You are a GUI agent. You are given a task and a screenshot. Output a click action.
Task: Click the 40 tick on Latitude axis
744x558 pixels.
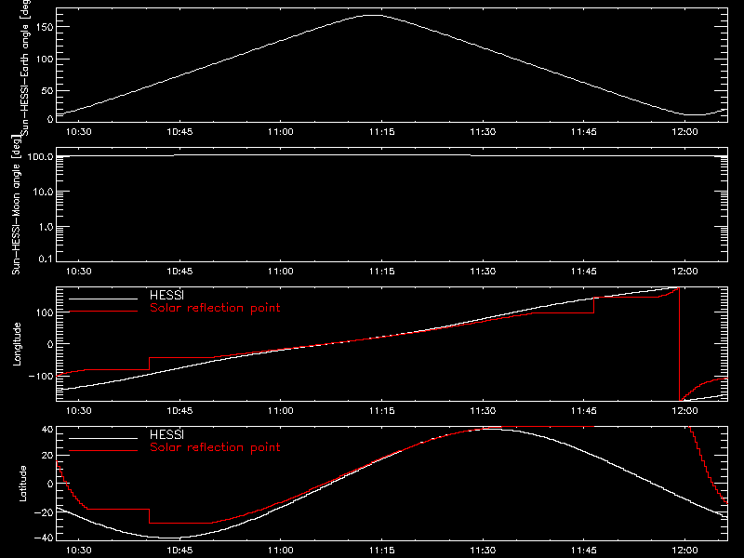pyautogui.click(x=48, y=430)
